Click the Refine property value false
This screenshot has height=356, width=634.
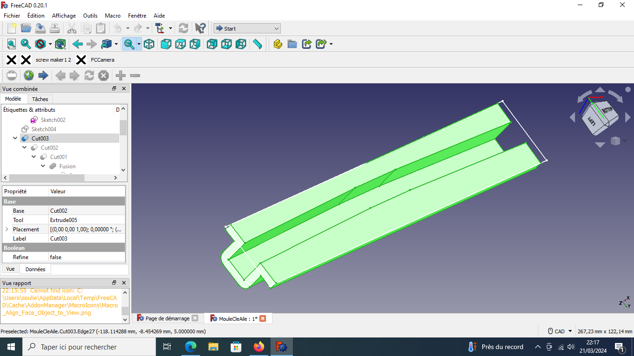pos(87,257)
